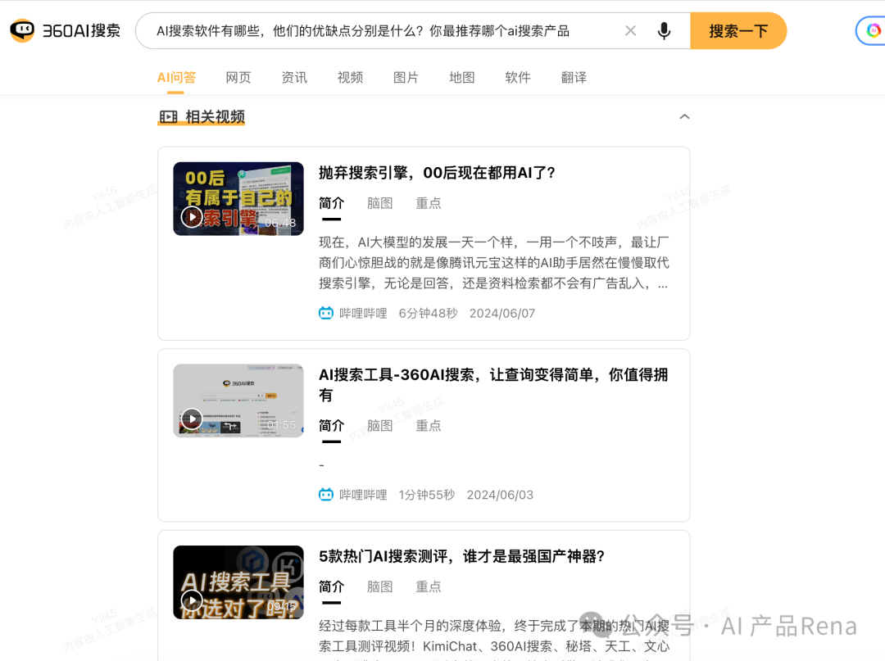Screen dimensions: 885x661
Task: Open the title 5款热门AI搜索测评，谁才是最强国产神器？
Action: point(461,557)
